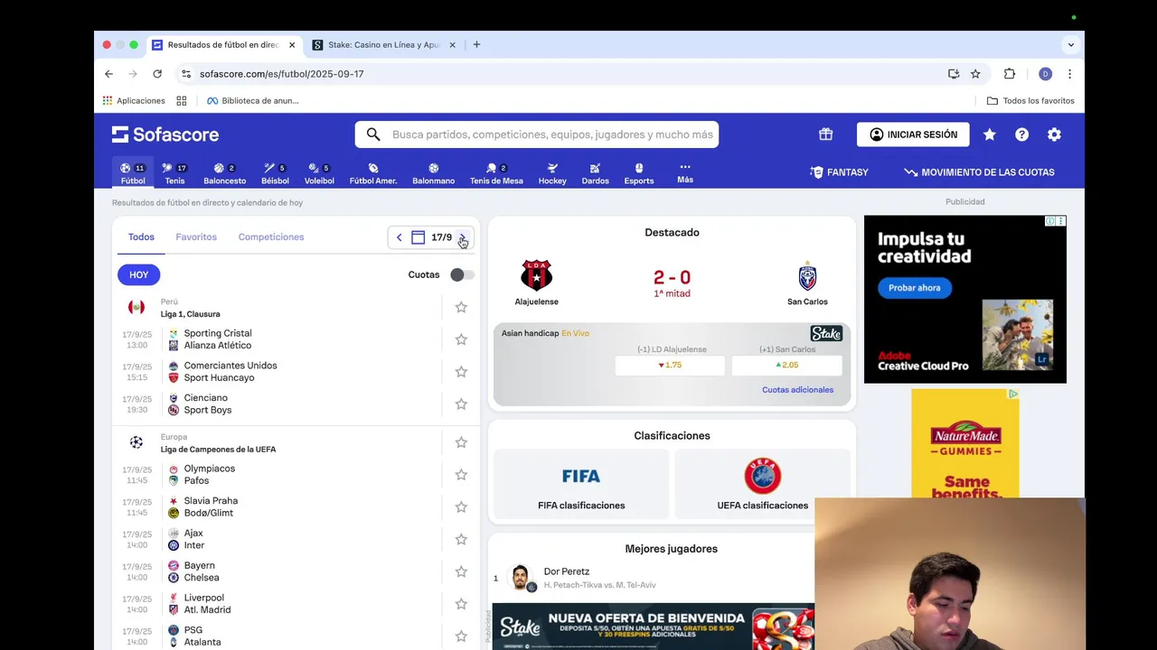Reload the page in Chrome
Image resolution: width=1157 pixels, height=650 pixels.
coord(157,74)
